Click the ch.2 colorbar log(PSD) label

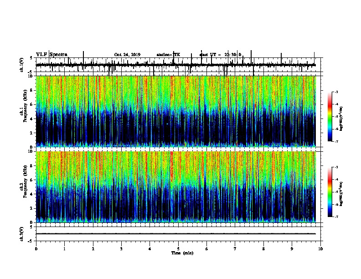click(341, 194)
